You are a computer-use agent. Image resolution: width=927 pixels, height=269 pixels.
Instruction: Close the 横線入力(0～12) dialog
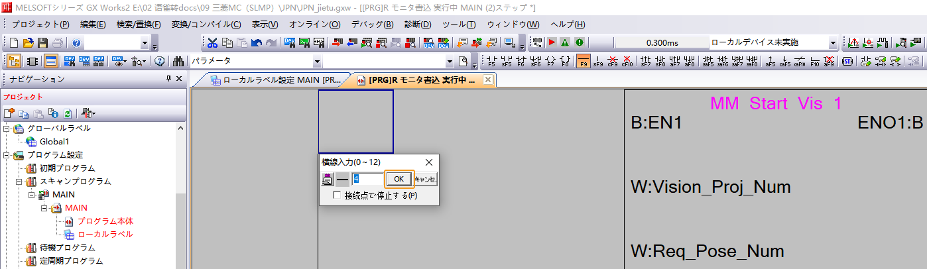(x=428, y=162)
